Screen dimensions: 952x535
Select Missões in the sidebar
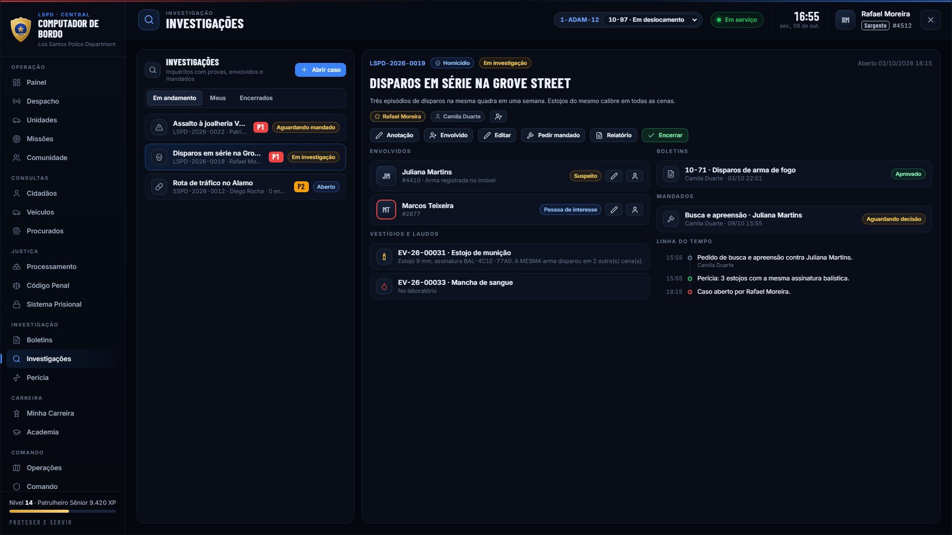coord(62,139)
